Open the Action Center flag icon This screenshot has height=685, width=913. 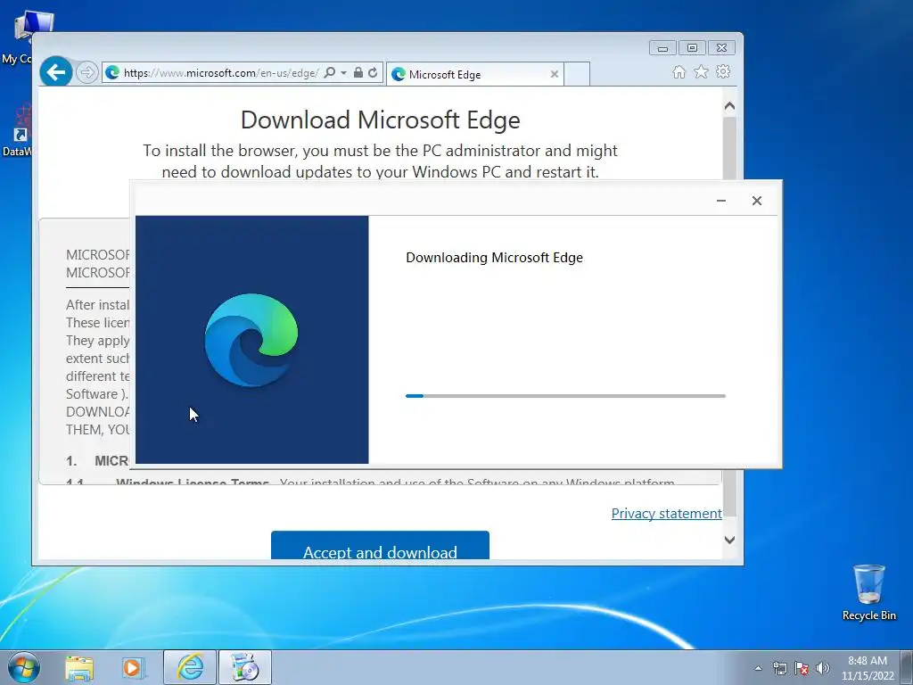pos(802,668)
